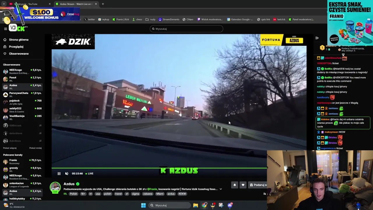The width and height of the screenshot is (373, 210).
Task: Open the chess bookmark
Action: tap(137, 20)
